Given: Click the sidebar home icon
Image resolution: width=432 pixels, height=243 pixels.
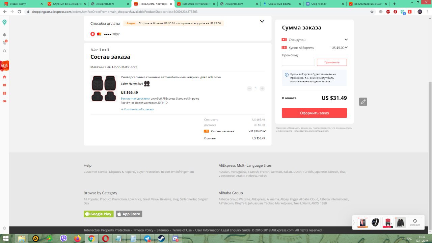Looking at the screenshot, I should [4, 77].
